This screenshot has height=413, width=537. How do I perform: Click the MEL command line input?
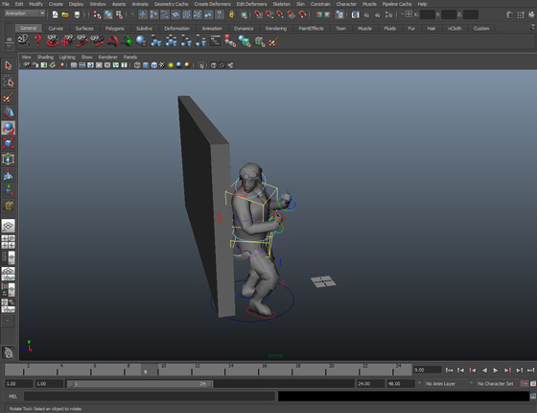coord(149,396)
